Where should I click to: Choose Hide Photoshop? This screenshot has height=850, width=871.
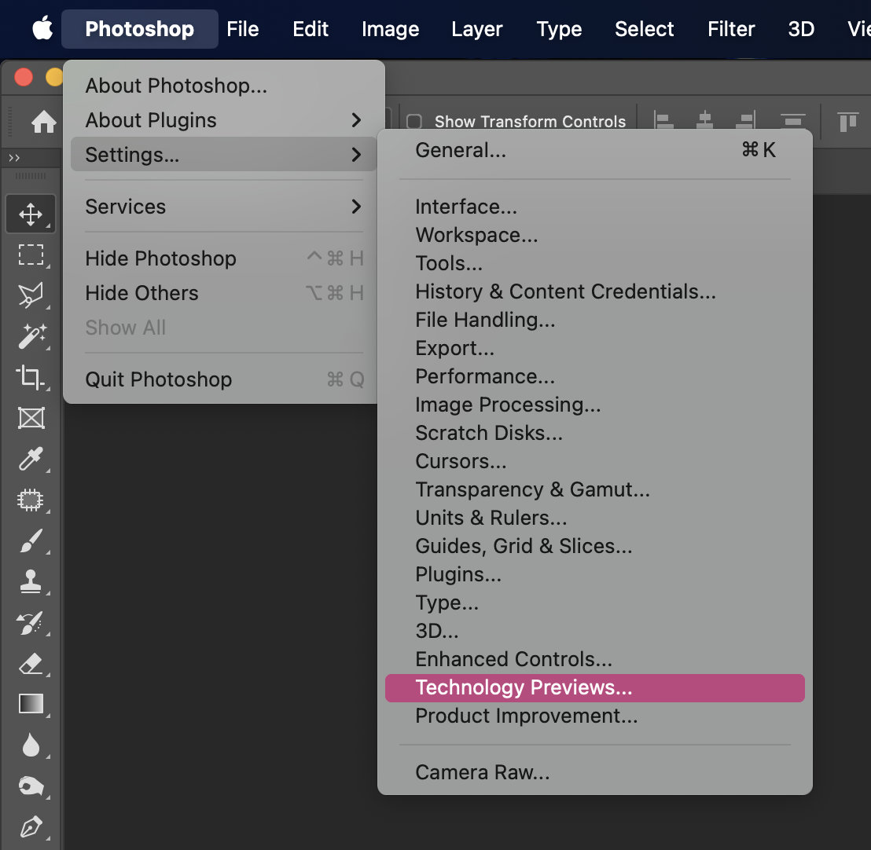point(224,258)
